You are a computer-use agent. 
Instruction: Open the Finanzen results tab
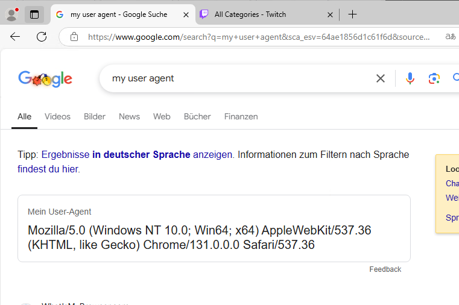pyautogui.click(x=241, y=116)
